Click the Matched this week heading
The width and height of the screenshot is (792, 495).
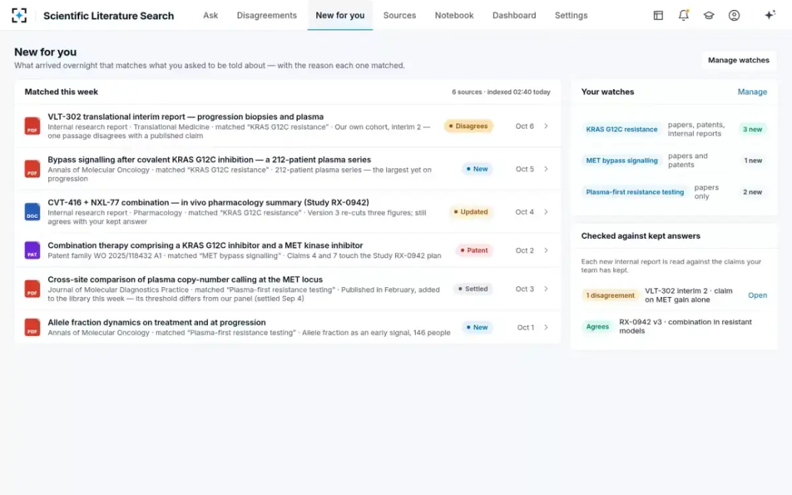61,92
